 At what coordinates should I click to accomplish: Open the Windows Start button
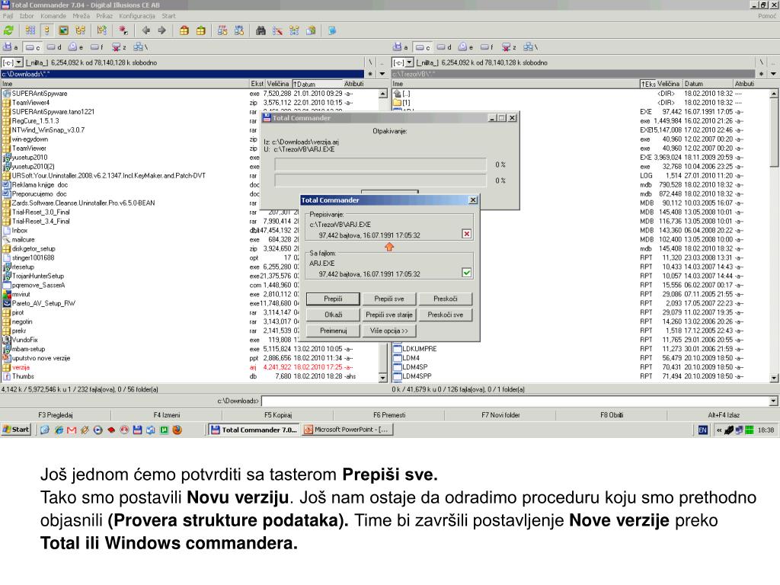[17, 430]
